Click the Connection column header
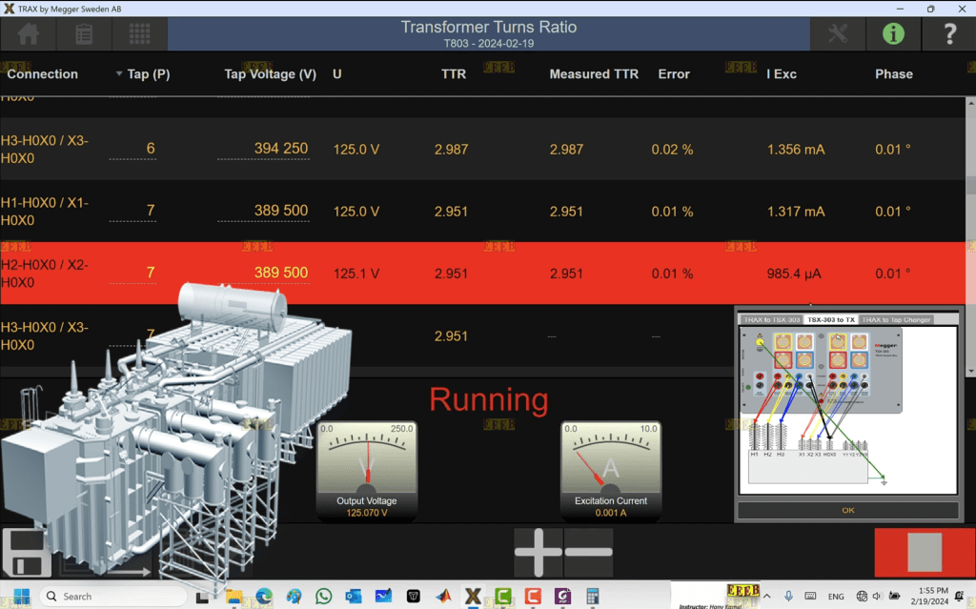This screenshot has height=609, width=976. coord(42,74)
